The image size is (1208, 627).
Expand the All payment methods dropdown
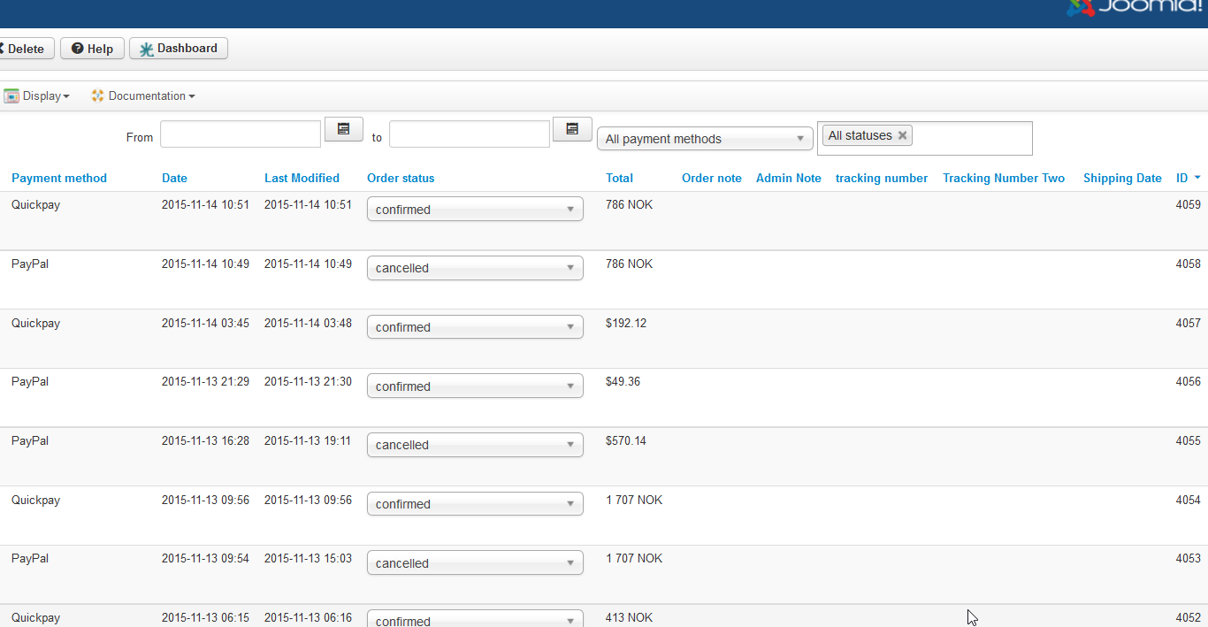[705, 139]
